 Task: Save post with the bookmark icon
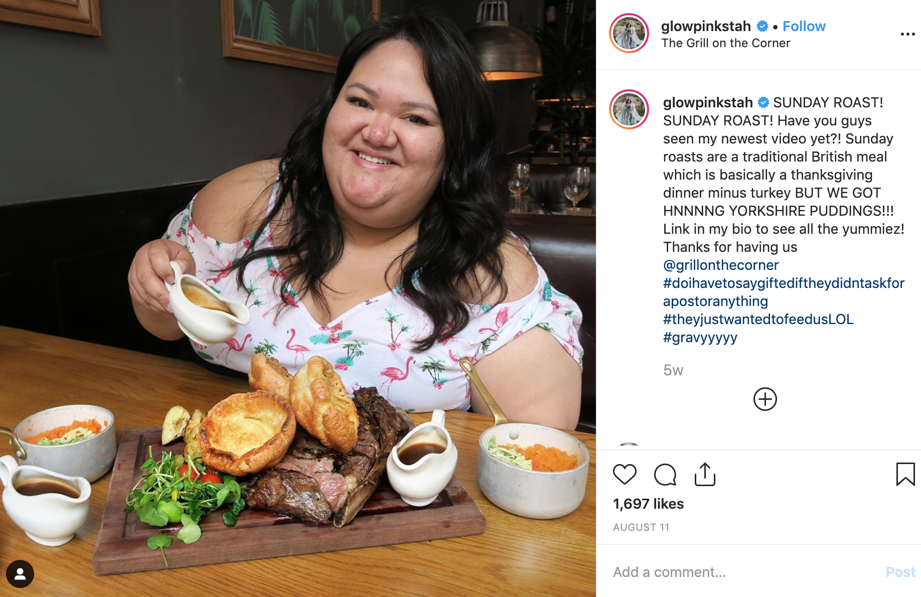point(905,474)
